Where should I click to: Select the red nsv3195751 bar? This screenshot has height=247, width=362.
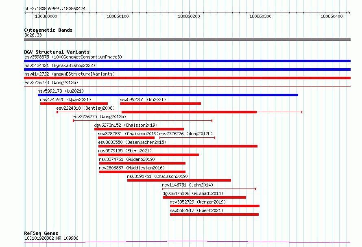(x=179, y=180)
